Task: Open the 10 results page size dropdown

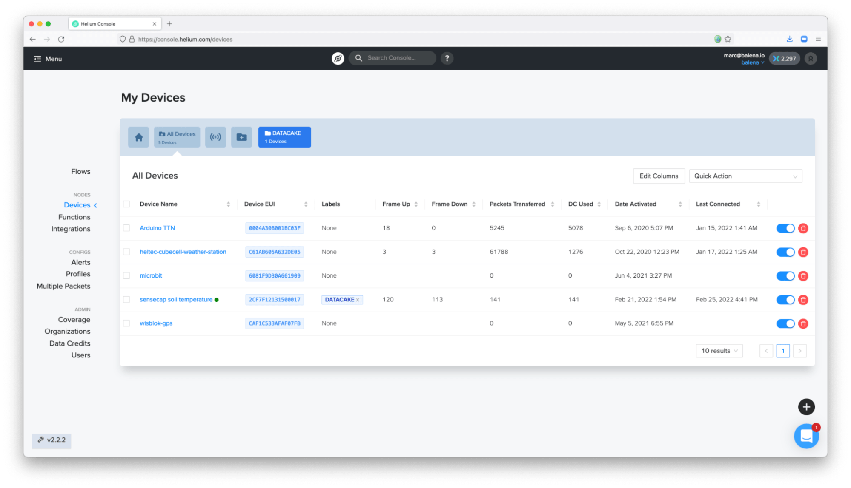Action: click(x=719, y=351)
